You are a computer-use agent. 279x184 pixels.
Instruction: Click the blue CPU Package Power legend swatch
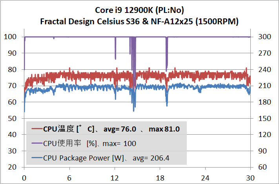tap(37, 158)
